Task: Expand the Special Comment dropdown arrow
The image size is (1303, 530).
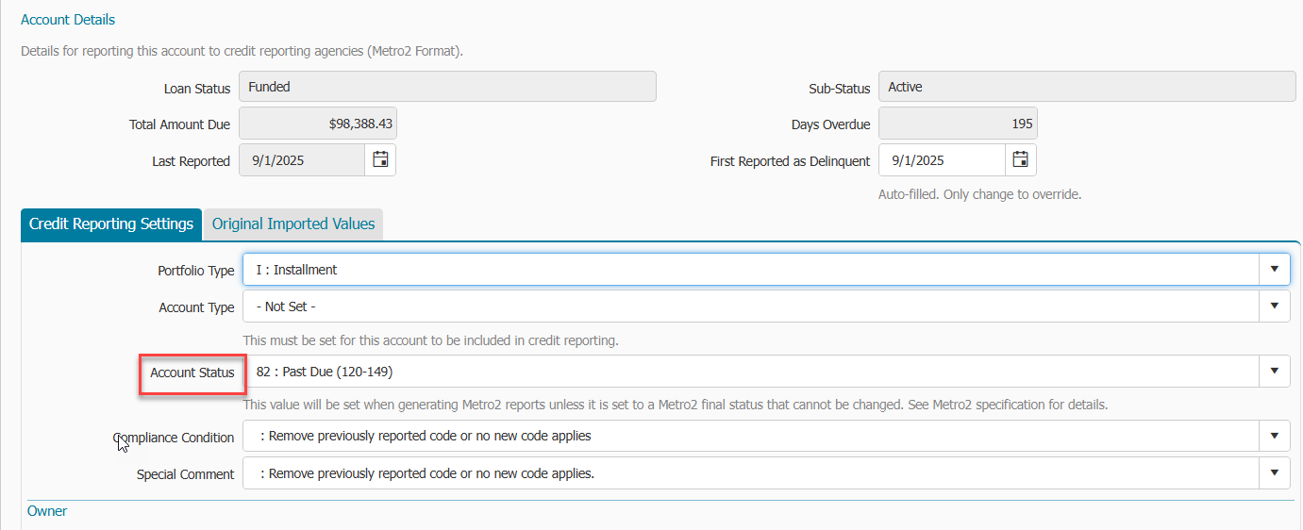Action: coord(1274,473)
